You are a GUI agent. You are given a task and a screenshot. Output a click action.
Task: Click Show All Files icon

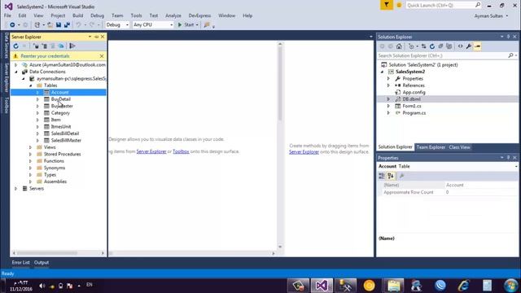pyautogui.click(x=449, y=46)
